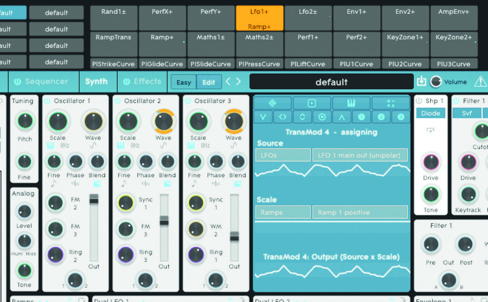Switch to the Sequencer tab
This screenshot has width=488, height=302.
coord(44,82)
